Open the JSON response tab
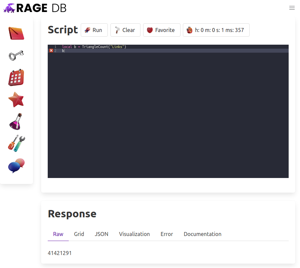The width and height of the screenshot is (300, 268). click(101, 234)
